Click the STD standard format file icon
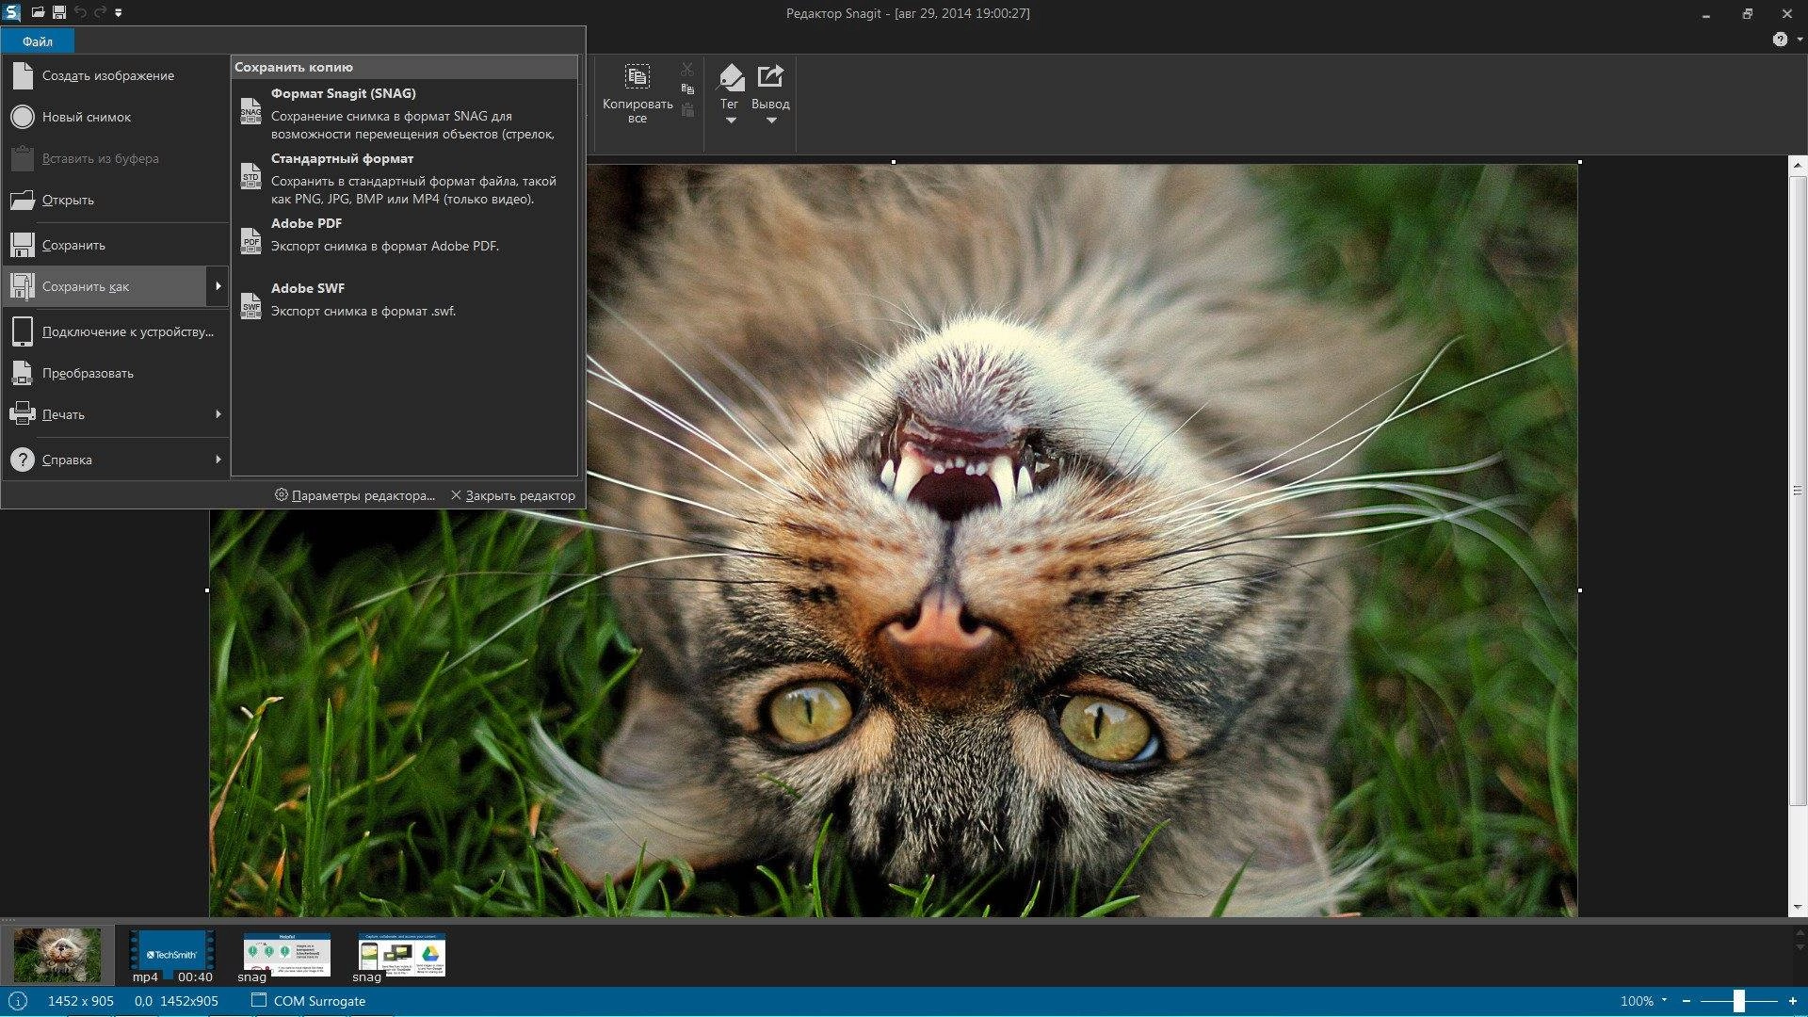This screenshot has height=1017, width=1808. [250, 176]
